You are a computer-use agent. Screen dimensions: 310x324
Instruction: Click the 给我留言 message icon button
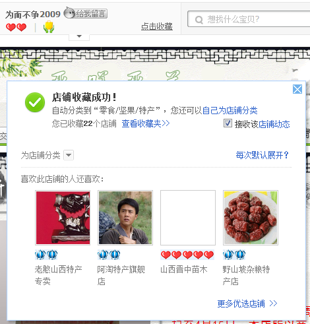86,13
